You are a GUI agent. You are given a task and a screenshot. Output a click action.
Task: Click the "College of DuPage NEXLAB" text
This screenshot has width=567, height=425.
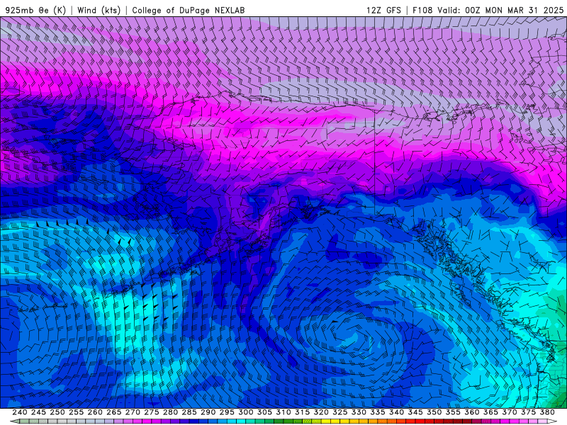tap(189, 10)
